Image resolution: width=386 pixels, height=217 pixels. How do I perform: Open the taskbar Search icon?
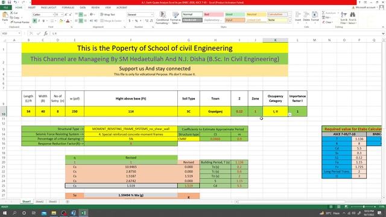point(14,213)
